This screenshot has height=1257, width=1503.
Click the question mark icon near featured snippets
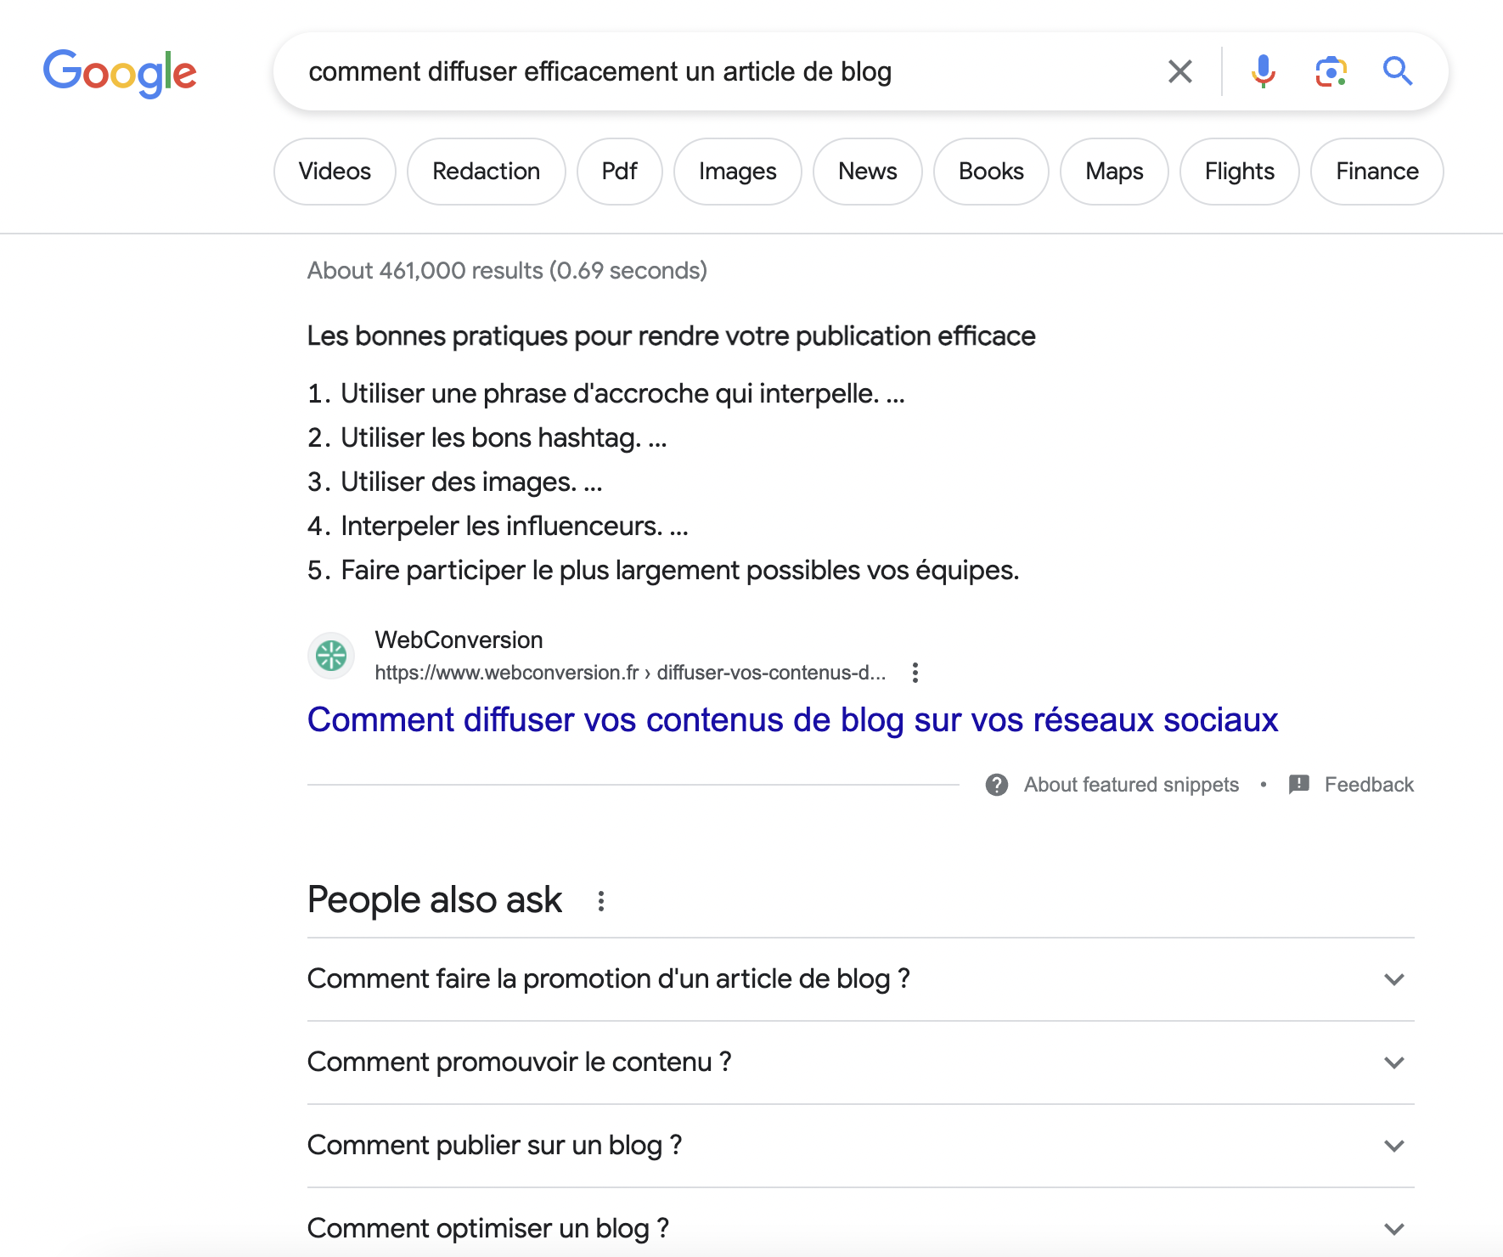tap(998, 784)
